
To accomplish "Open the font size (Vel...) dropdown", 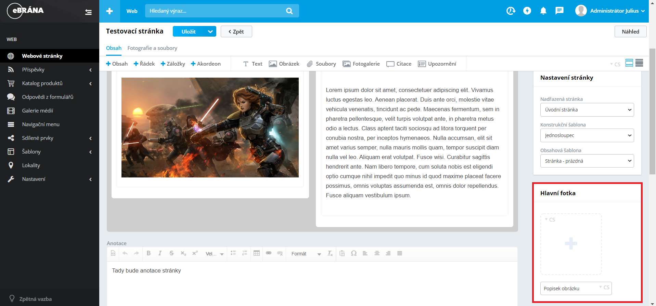I will (215, 254).
